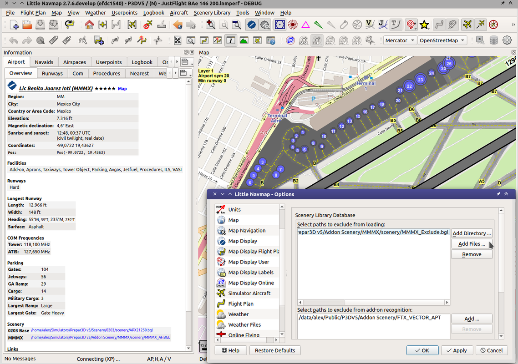Image resolution: width=518 pixels, height=364 pixels.
Task: Toggle flight plan line display
Action: 439,25
